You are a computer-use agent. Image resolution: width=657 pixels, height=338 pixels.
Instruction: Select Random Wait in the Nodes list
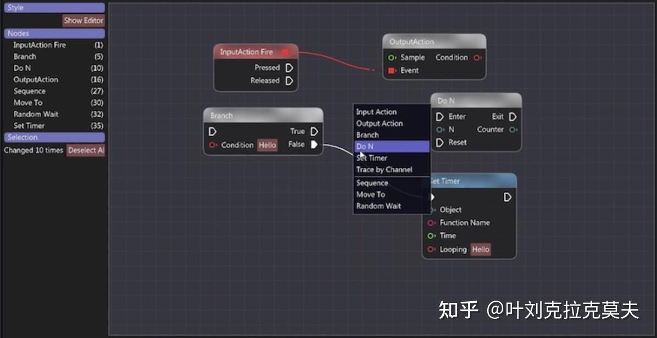click(36, 114)
